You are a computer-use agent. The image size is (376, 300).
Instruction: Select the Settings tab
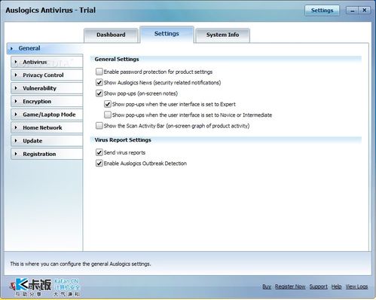click(x=167, y=34)
